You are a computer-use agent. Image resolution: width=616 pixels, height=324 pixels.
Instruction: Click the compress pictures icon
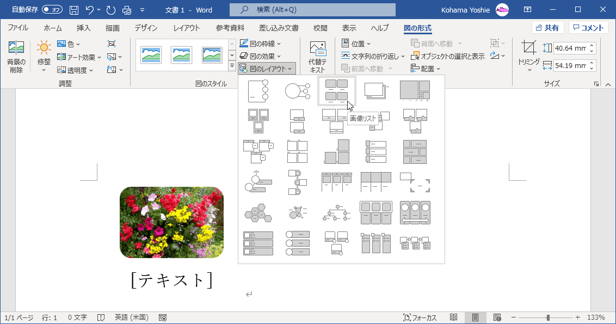[112, 44]
